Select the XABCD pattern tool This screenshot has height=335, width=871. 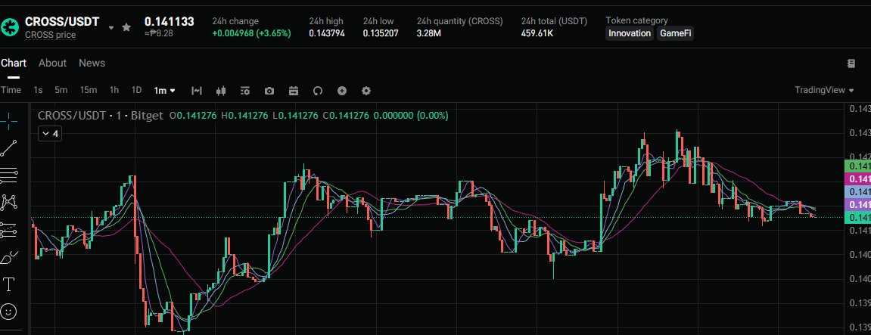click(x=9, y=202)
